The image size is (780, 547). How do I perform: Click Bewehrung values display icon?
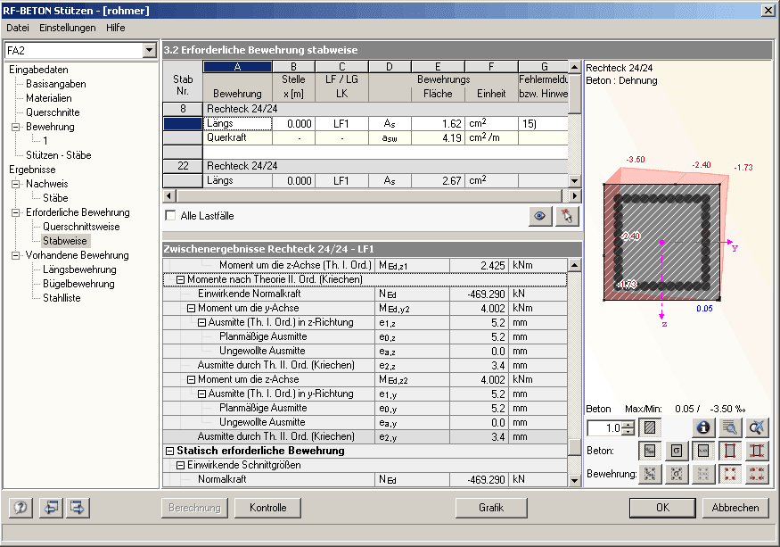[x=703, y=474]
